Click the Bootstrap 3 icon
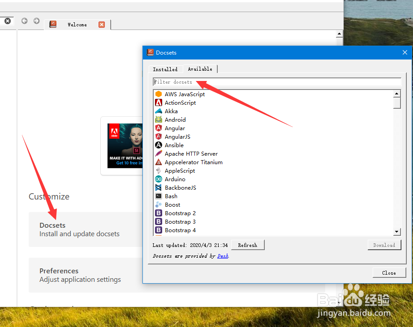 point(158,221)
